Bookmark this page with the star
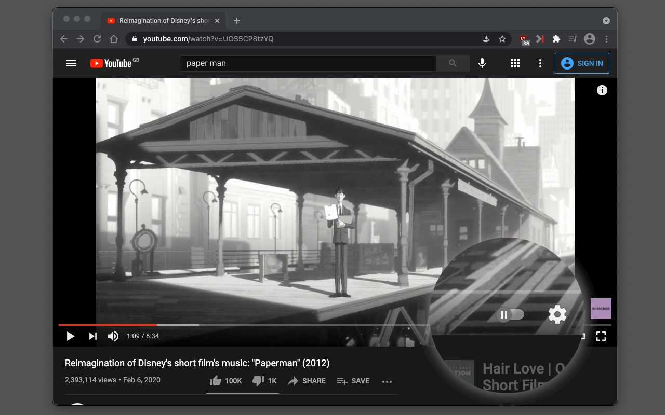 tap(502, 39)
